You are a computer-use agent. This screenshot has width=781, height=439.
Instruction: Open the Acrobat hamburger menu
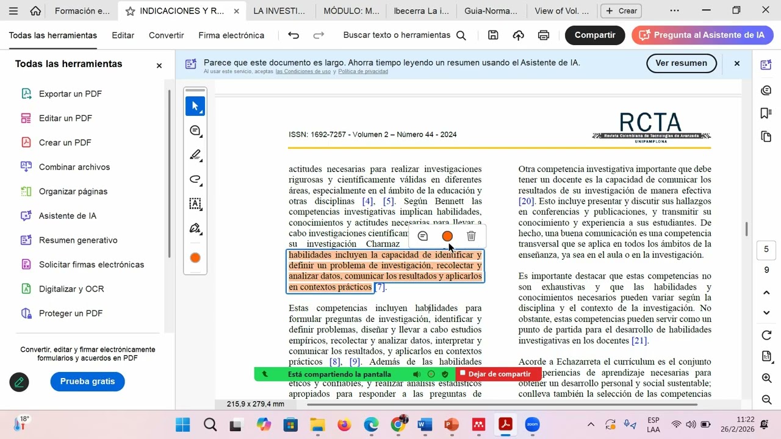coord(13,11)
